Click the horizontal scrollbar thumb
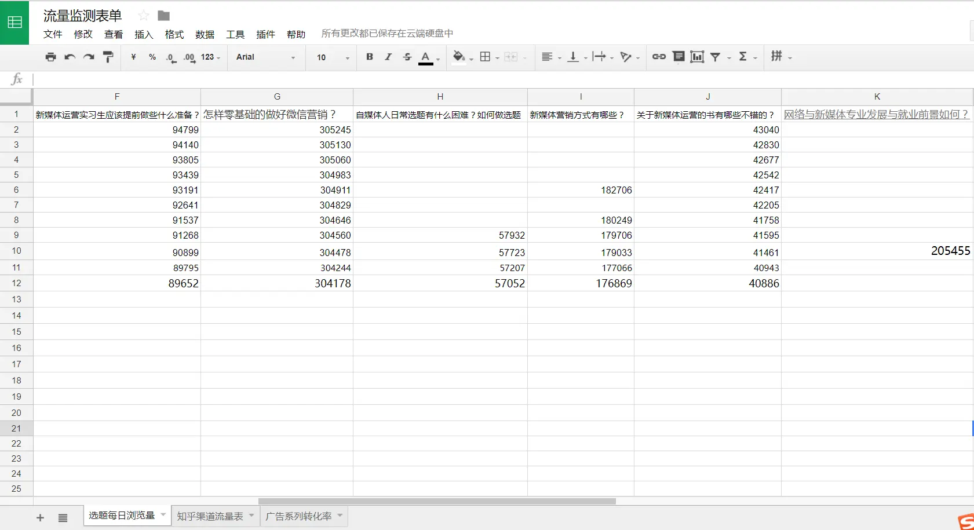Screen dimensions: 974x530 click(437, 501)
